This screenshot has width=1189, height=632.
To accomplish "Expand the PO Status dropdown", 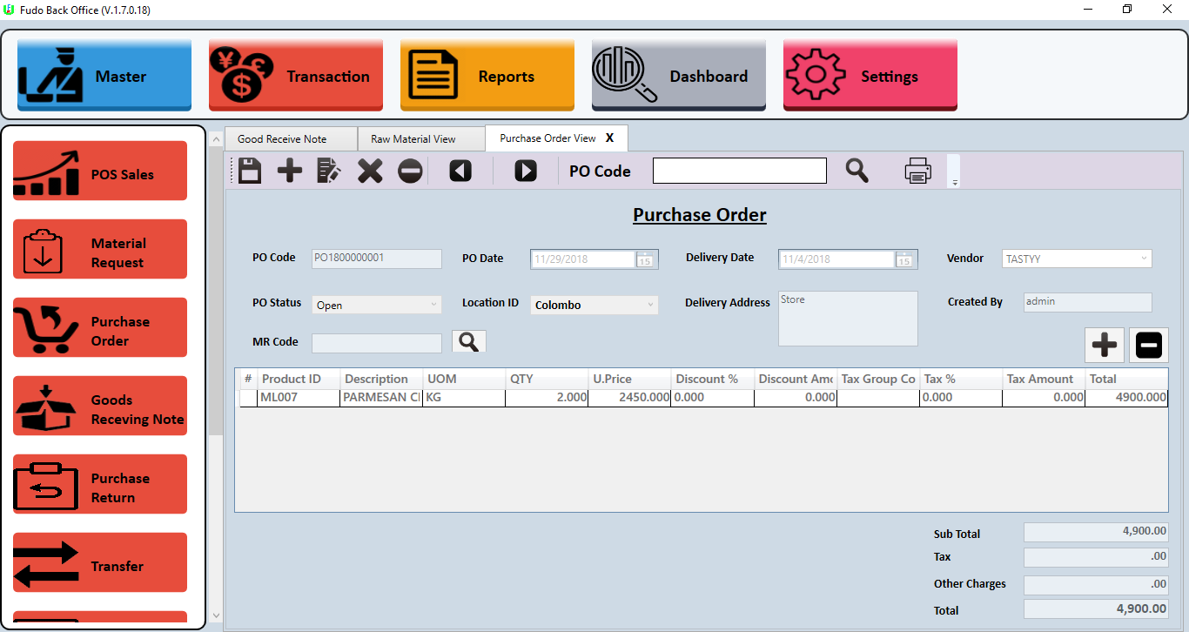I will point(433,305).
